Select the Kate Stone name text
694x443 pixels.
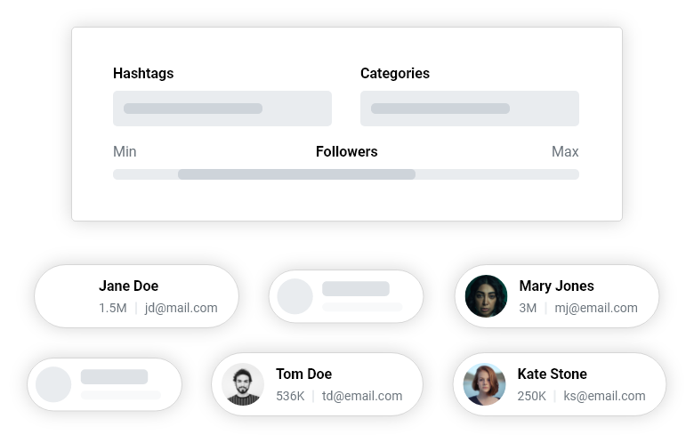(553, 374)
